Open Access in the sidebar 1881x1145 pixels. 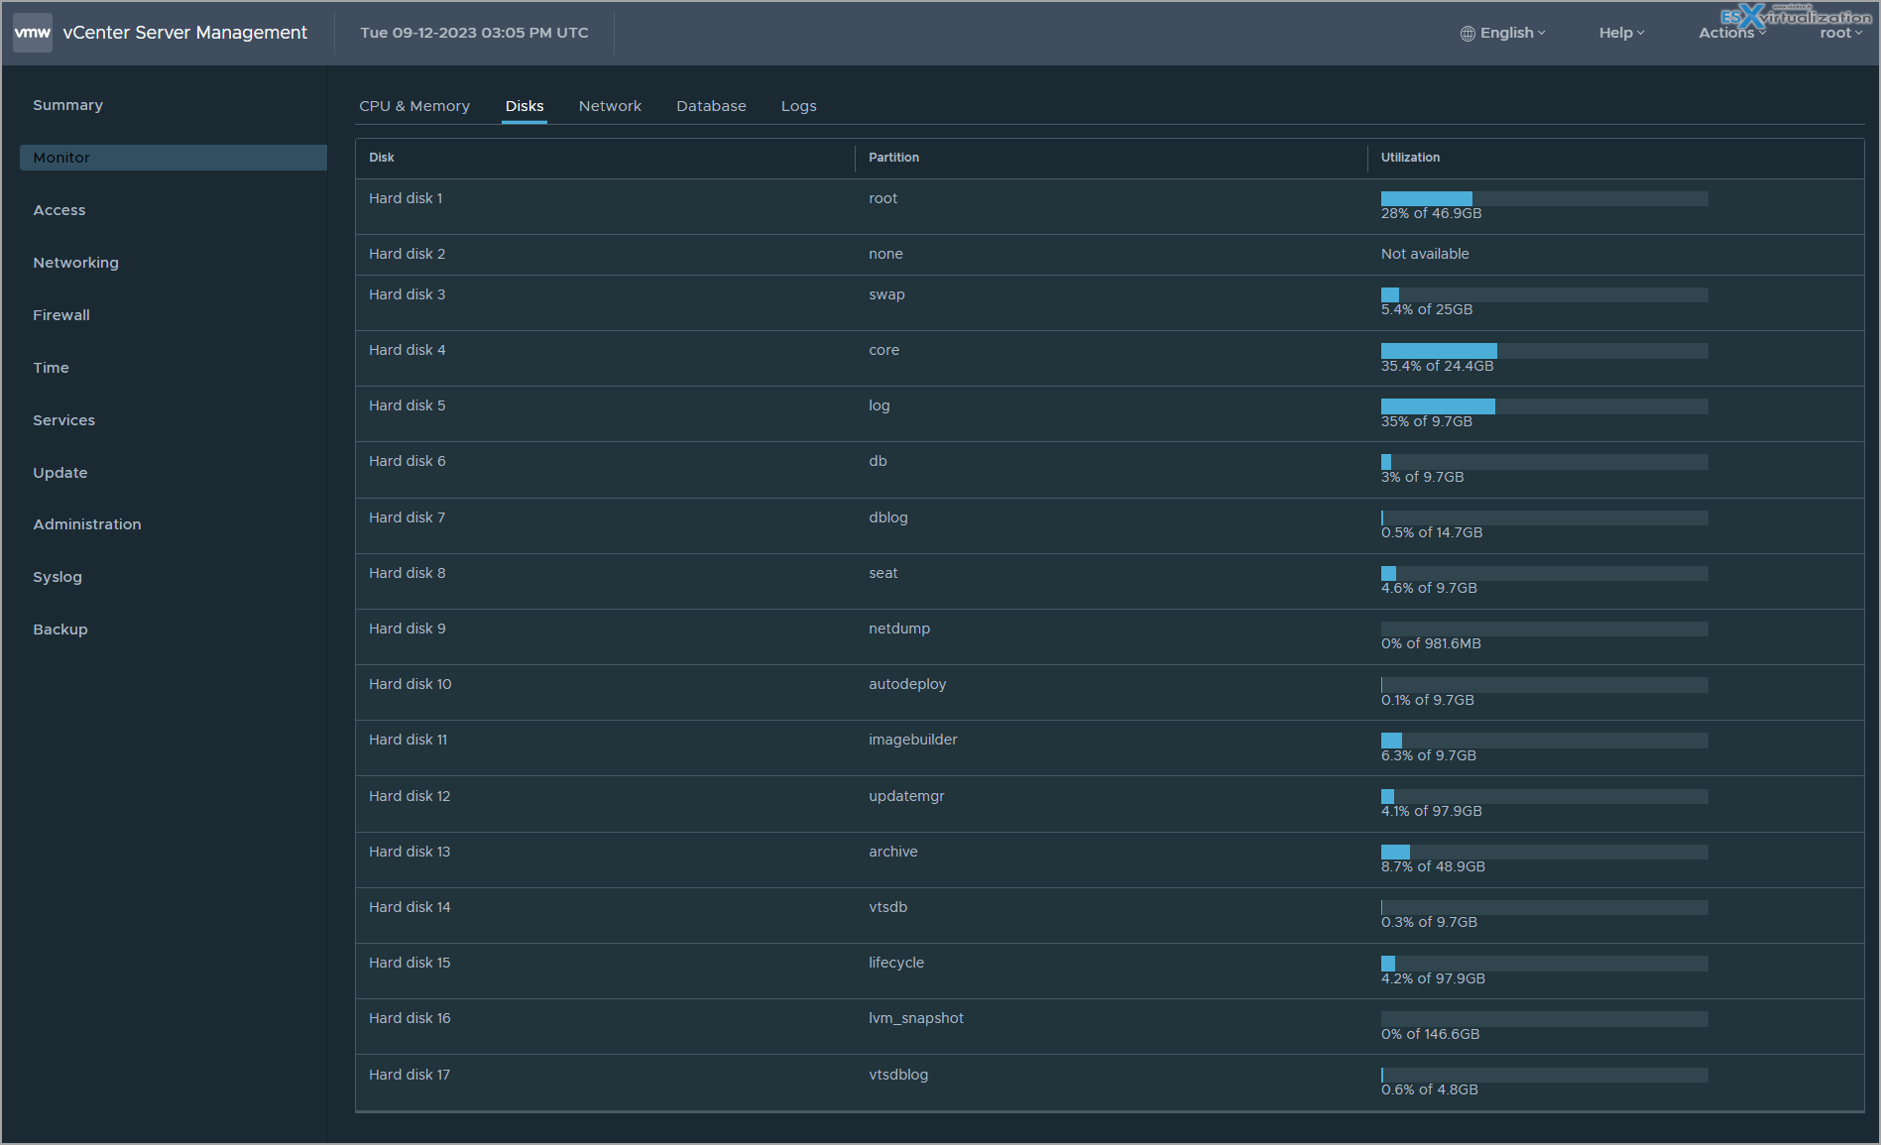pos(59,210)
